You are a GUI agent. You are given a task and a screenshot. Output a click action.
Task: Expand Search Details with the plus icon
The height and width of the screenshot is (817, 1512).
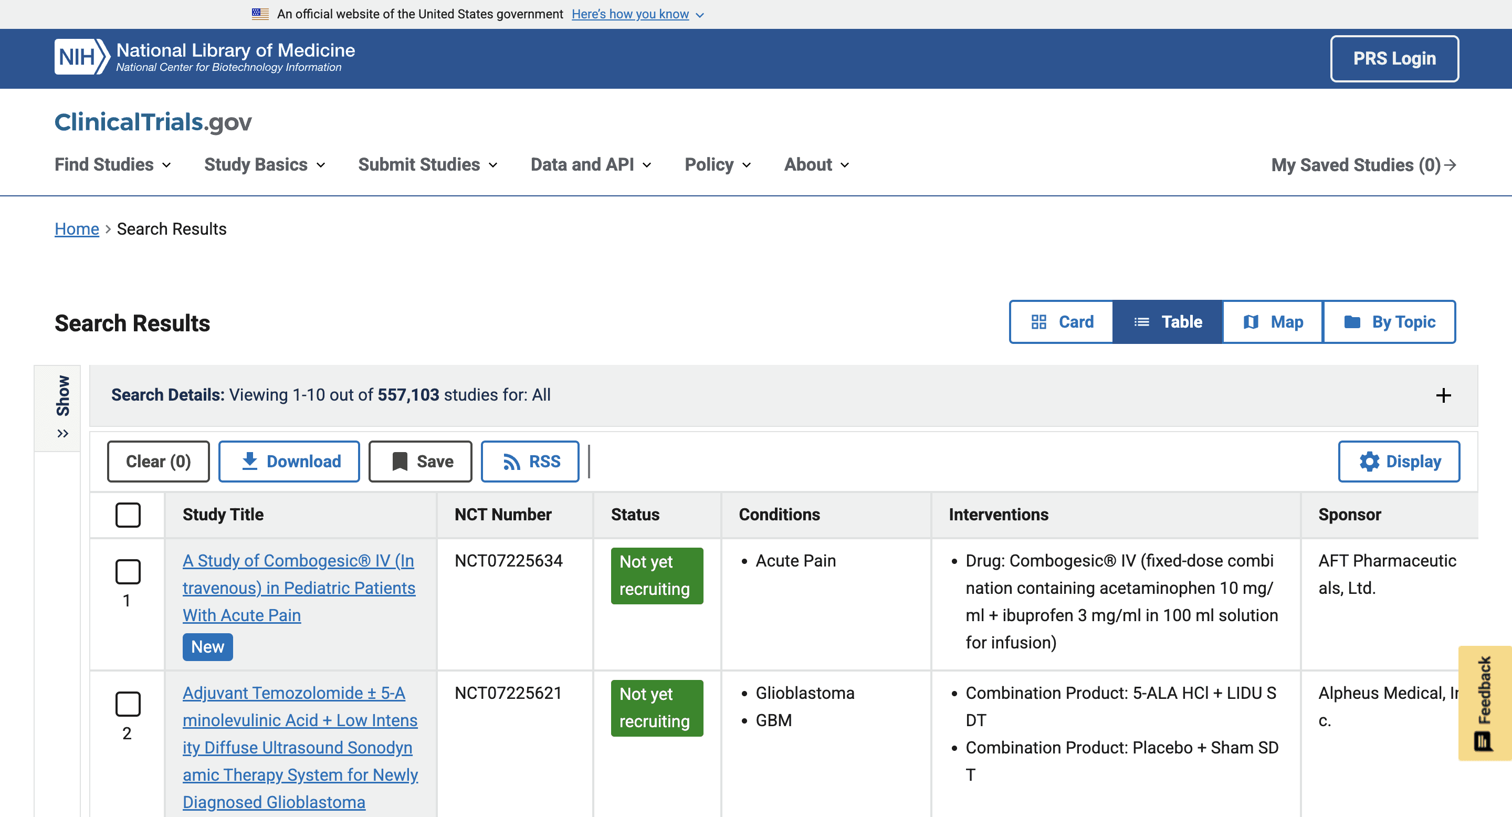pos(1443,395)
